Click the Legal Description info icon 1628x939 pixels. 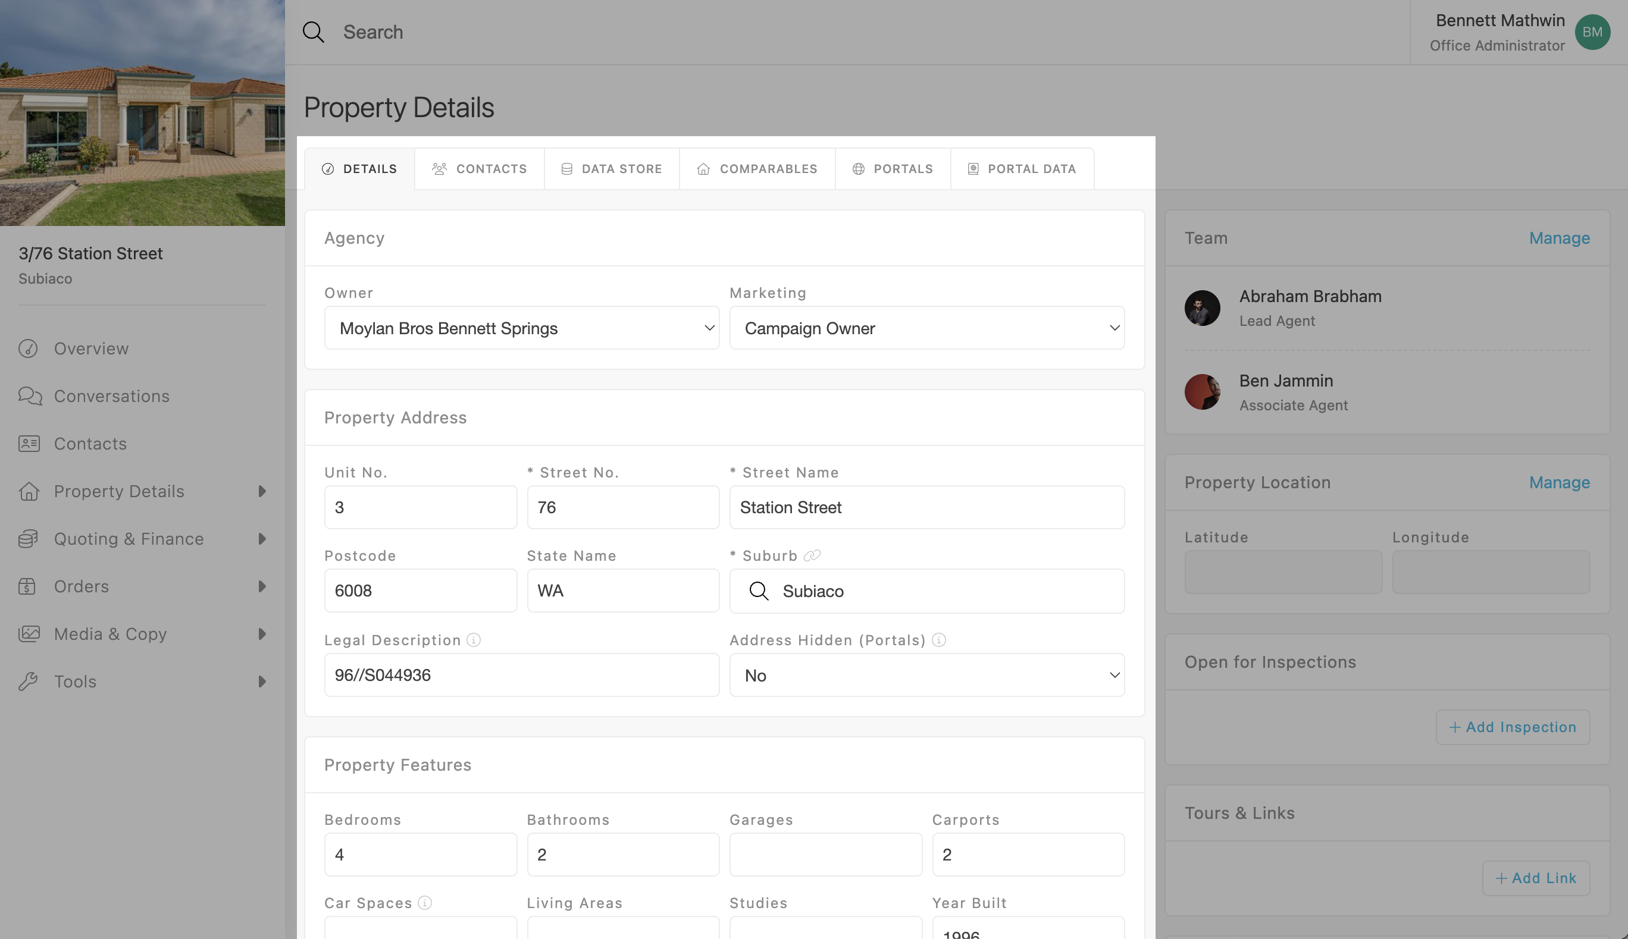(x=474, y=640)
